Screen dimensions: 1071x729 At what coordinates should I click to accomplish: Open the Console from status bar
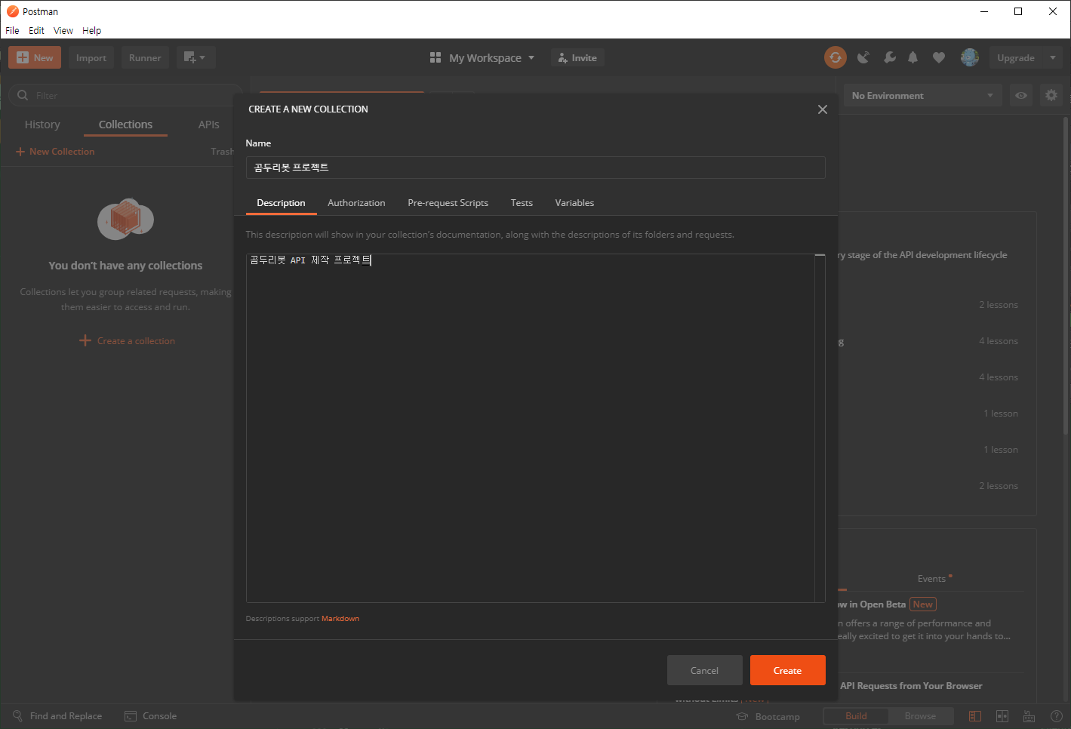click(x=150, y=716)
